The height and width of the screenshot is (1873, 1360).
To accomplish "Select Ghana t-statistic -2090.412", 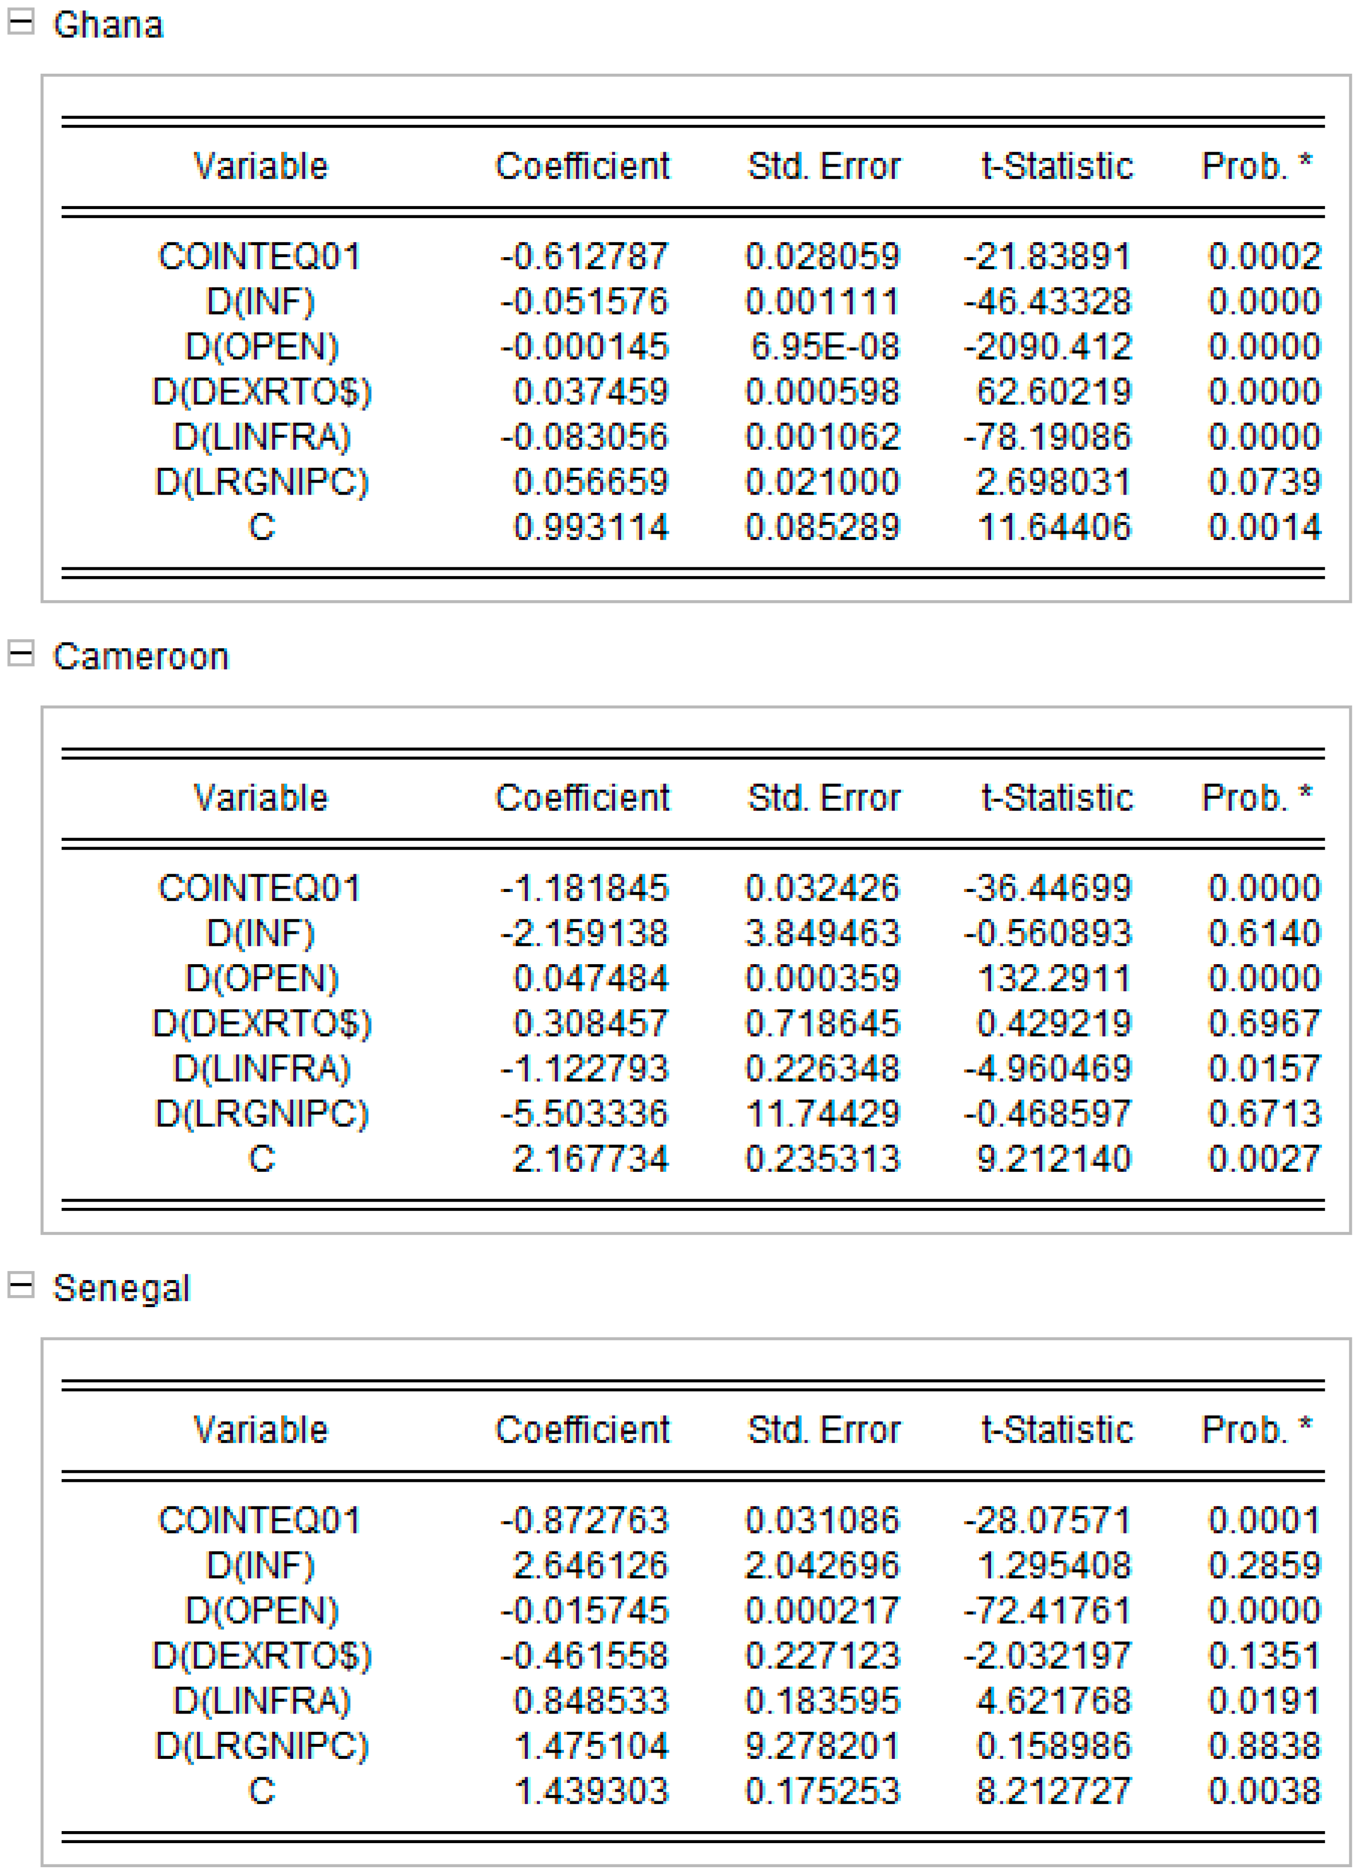I will point(1048,347).
